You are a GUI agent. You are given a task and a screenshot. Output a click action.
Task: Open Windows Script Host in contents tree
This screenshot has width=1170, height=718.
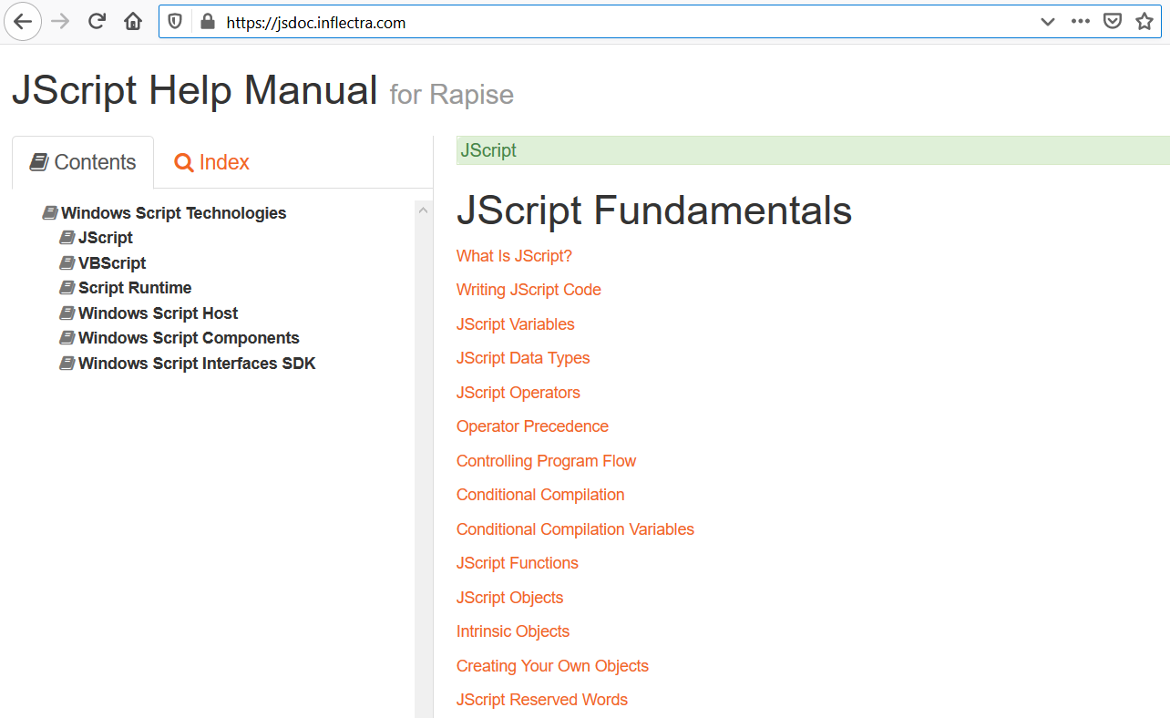coord(158,313)
